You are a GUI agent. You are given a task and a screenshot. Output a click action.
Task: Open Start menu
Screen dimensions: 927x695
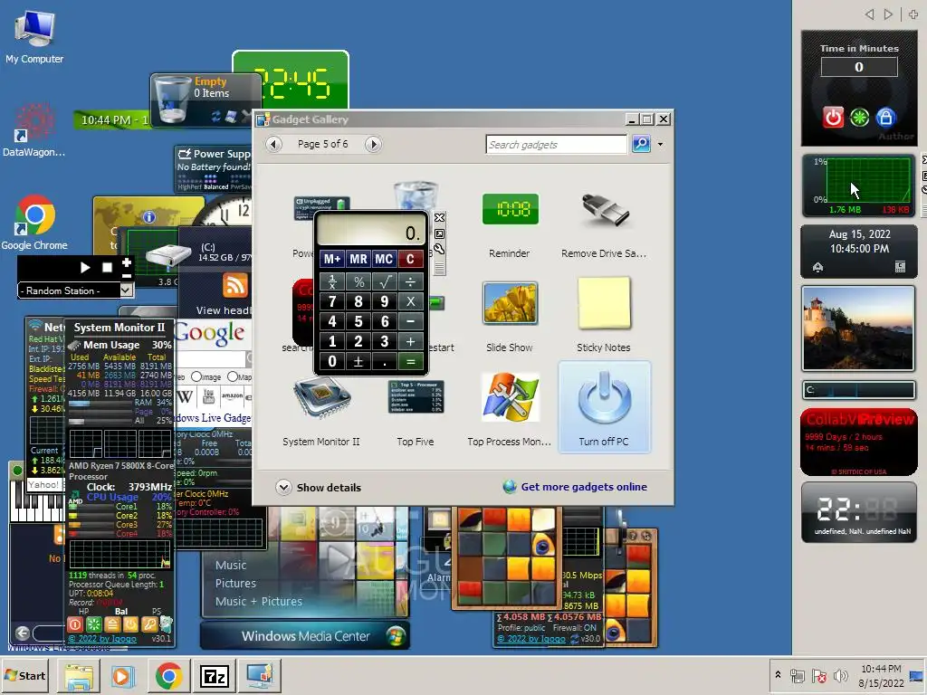tap(24, 675)
